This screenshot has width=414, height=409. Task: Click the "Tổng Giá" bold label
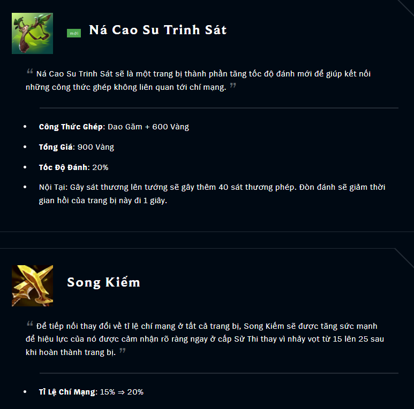(x=56, y=147)
